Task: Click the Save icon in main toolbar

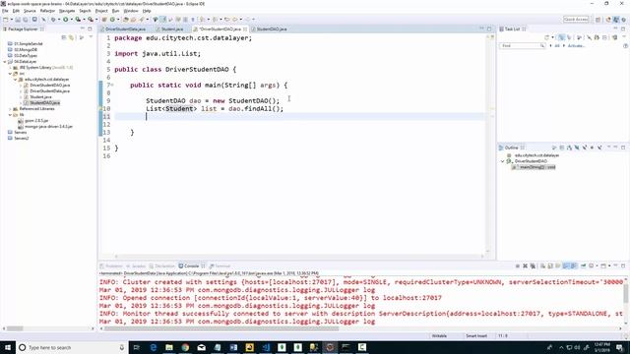Action: [x=18, y=20]
